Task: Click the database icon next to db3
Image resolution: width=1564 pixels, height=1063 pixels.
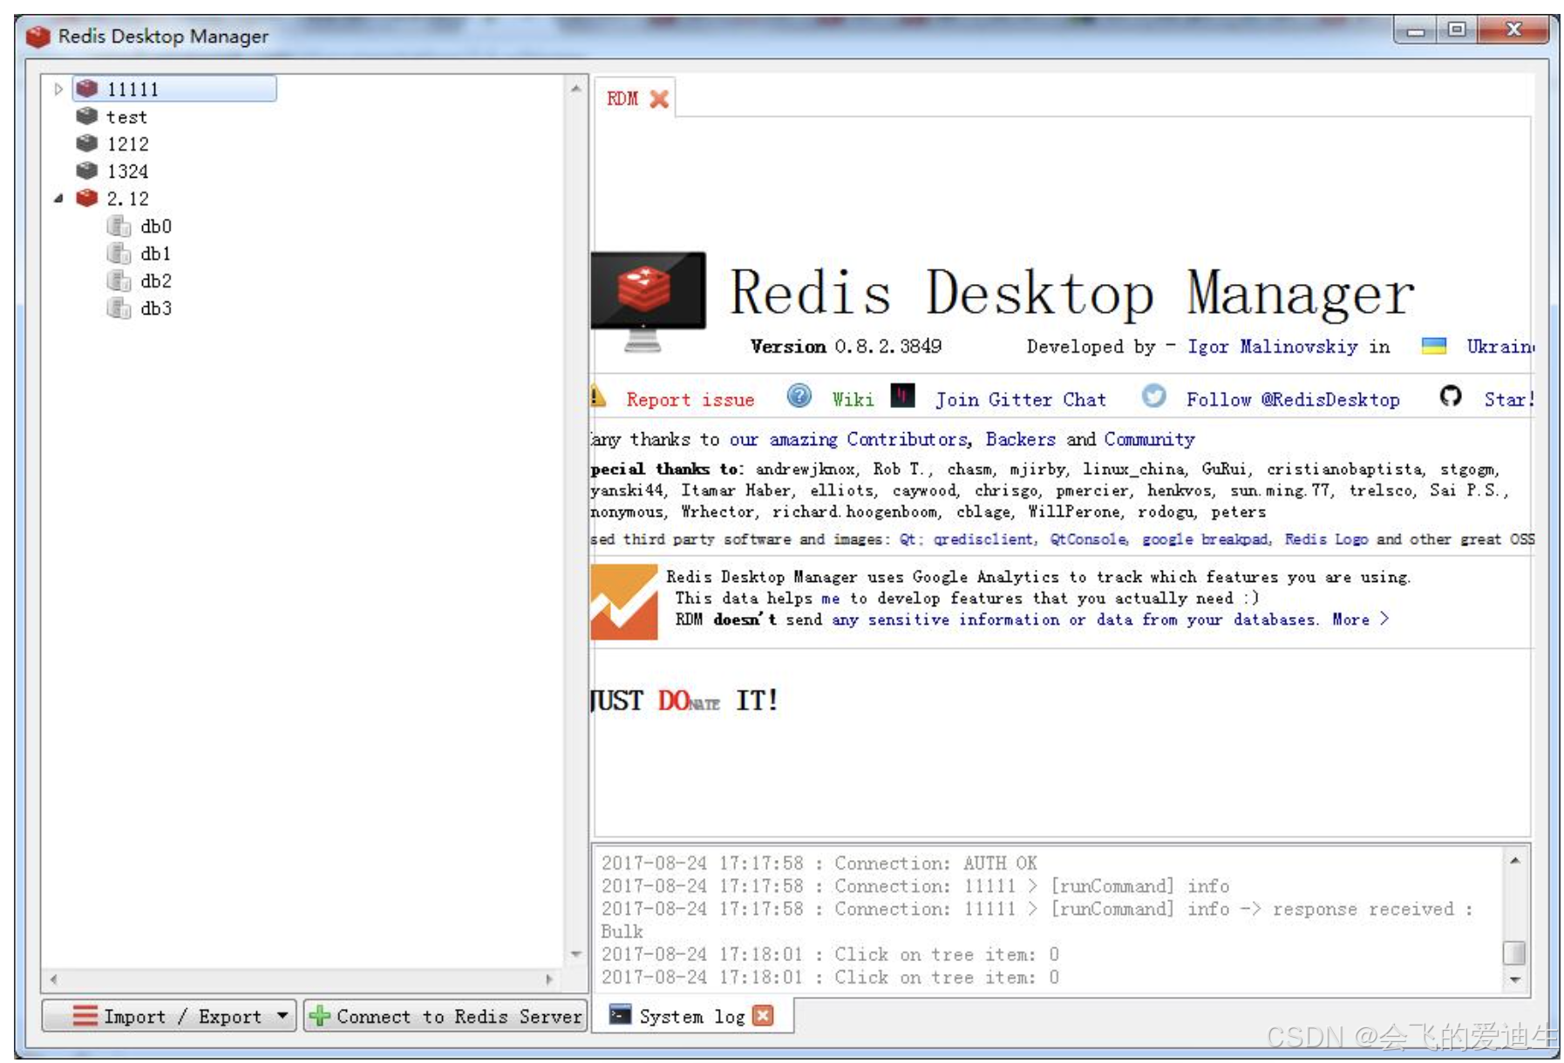Action: [x=119, y=308]
